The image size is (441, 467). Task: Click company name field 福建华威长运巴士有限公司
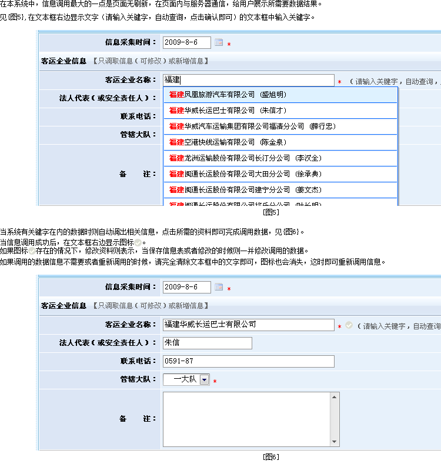pyautogui.click(x=248, y=325)
